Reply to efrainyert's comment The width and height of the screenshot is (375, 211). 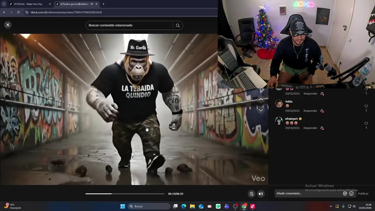point(310,128)
